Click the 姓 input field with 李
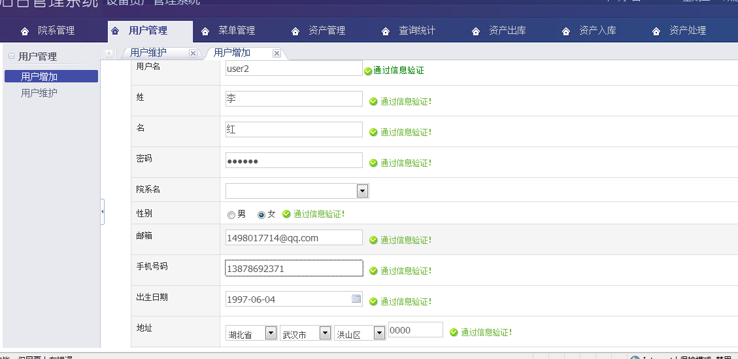738x359 pixels. coord(294,99)
